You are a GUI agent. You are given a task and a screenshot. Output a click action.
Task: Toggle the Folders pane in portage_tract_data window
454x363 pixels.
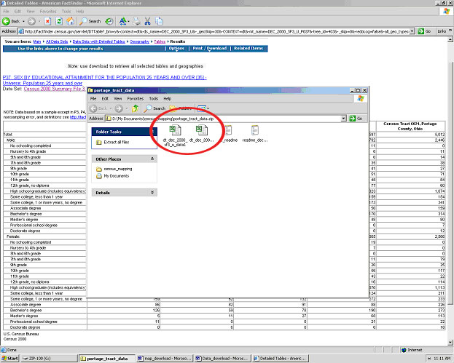click(x=181, y=108)
